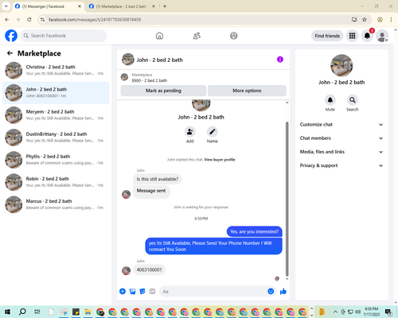Expand Privacy & support section

click(x=341, y=165)
